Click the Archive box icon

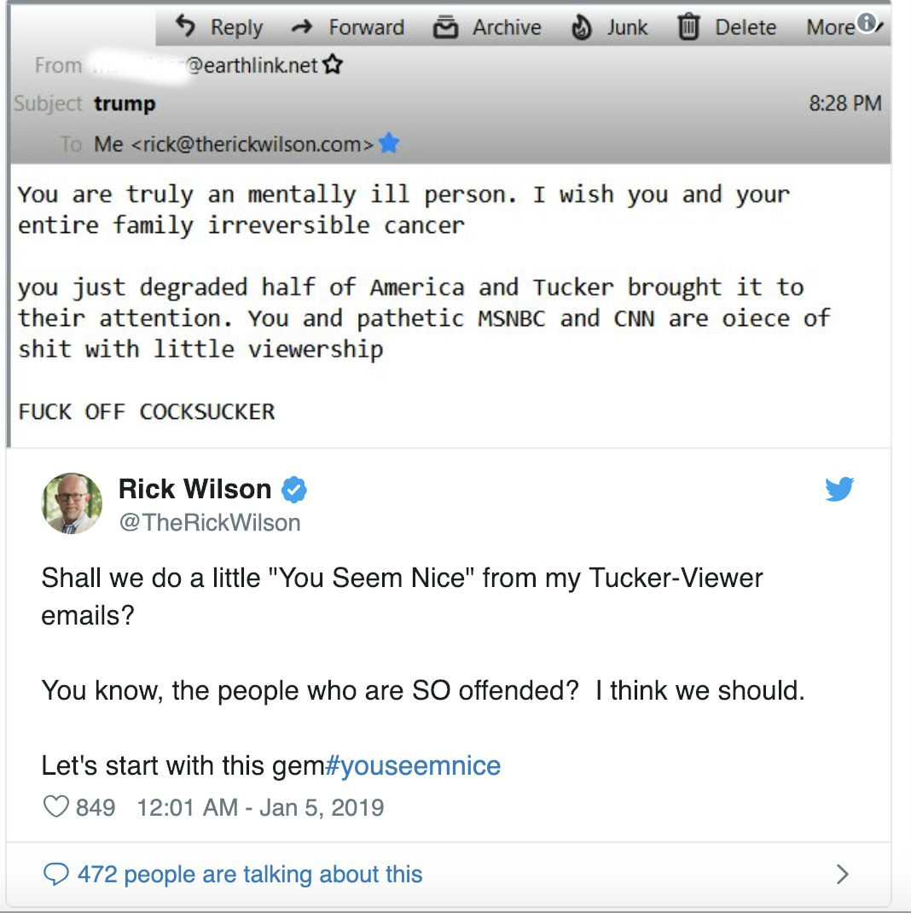pos(446,26)
